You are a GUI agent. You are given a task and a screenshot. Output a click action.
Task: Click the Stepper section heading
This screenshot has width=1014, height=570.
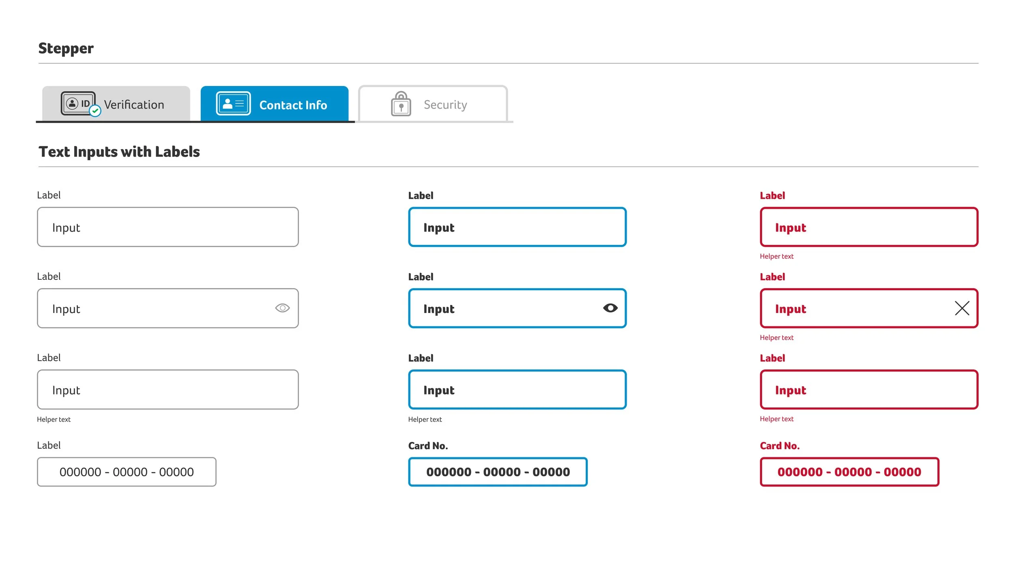(66, 49)
